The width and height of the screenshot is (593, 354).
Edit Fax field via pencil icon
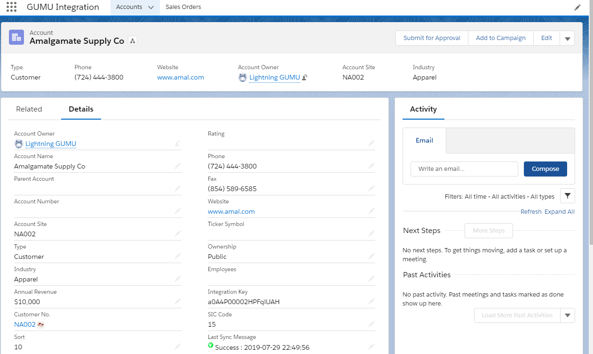click(x=371, y=189)
